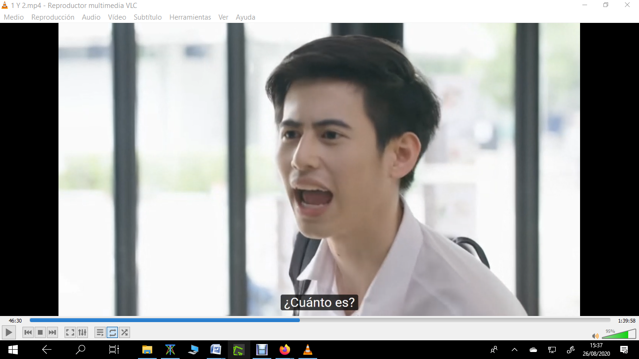
Task: Open the Ayuda menu
Action: coord(246,17)
